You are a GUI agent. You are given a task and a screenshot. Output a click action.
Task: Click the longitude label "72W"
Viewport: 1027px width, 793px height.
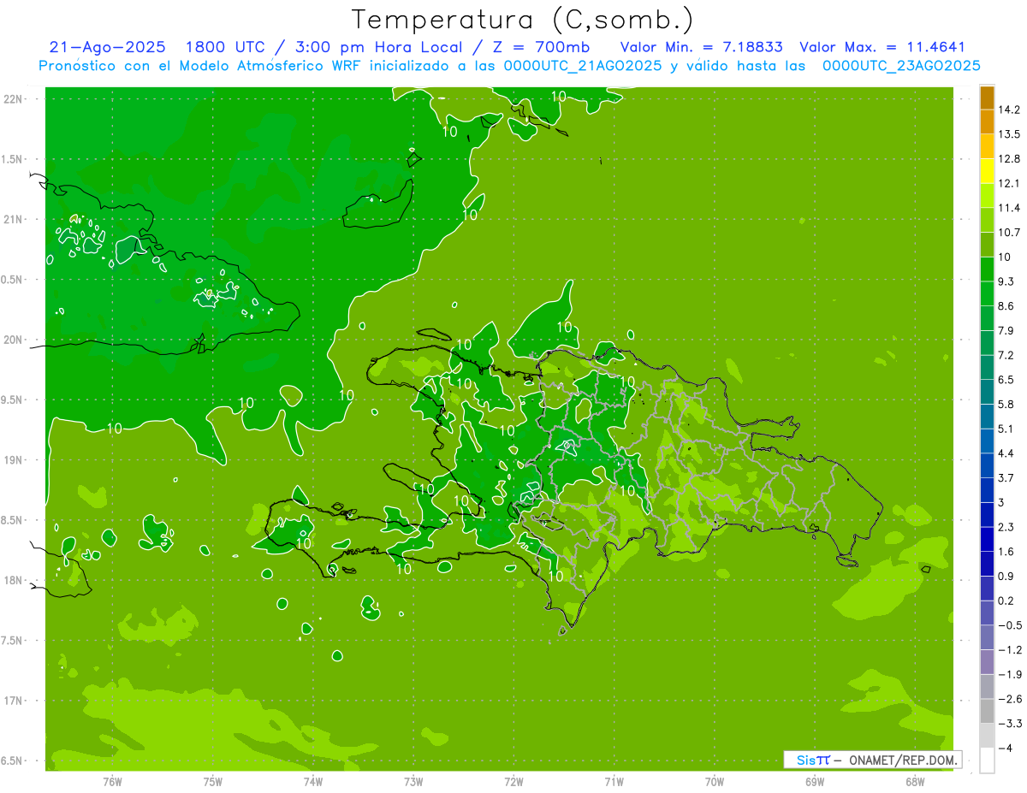(x=513, y=782)
